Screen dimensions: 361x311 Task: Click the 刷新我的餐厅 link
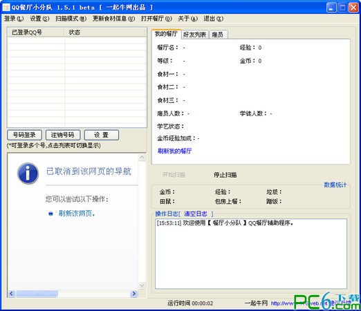(x=174, y=151)
